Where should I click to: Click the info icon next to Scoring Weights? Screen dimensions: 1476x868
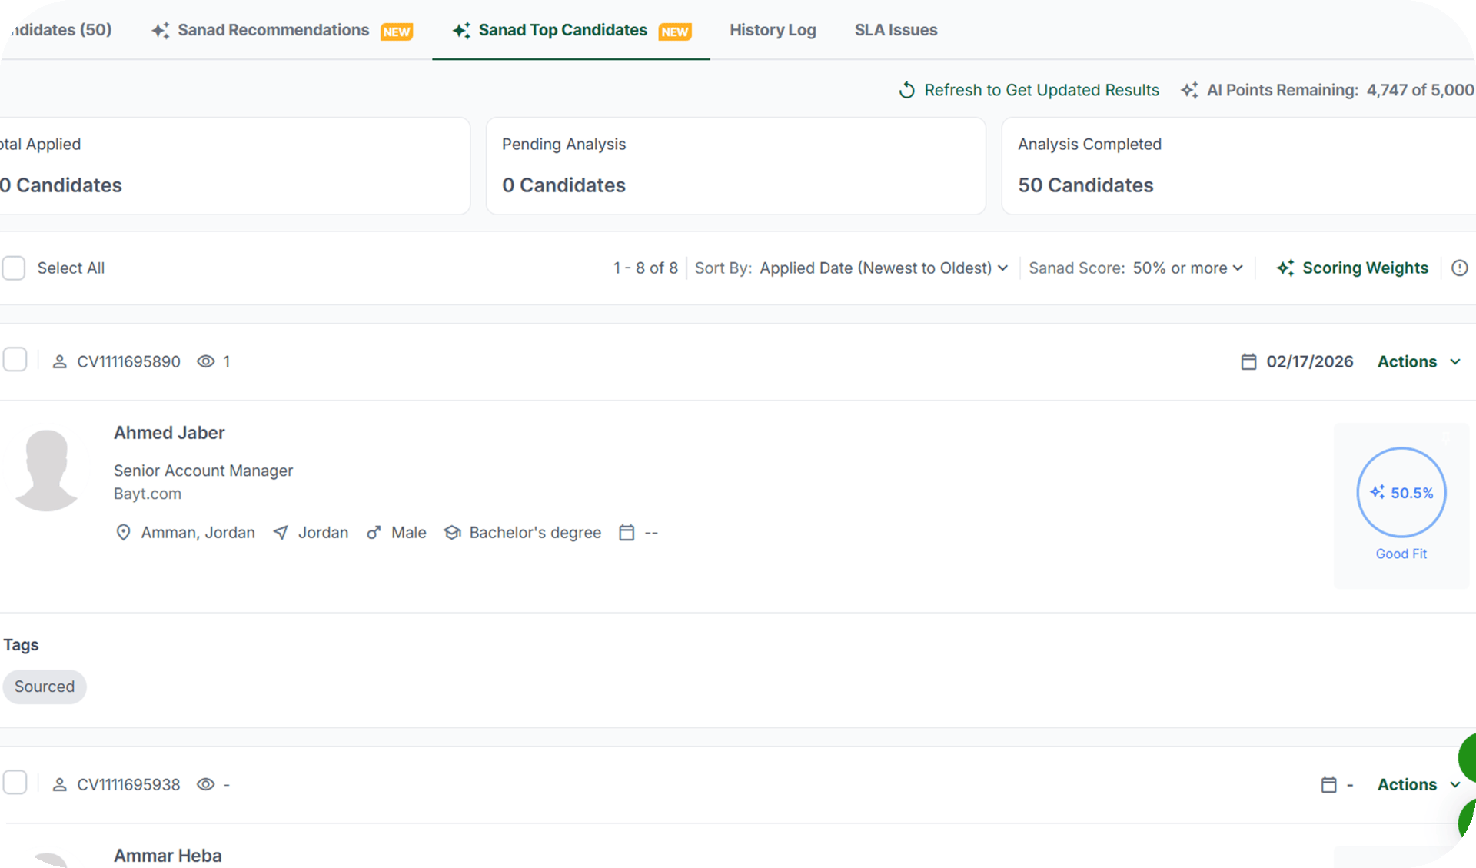pyautogui.click(x=1459, y=268)
